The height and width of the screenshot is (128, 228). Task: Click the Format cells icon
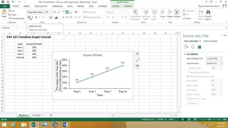(x=177, y=12)
